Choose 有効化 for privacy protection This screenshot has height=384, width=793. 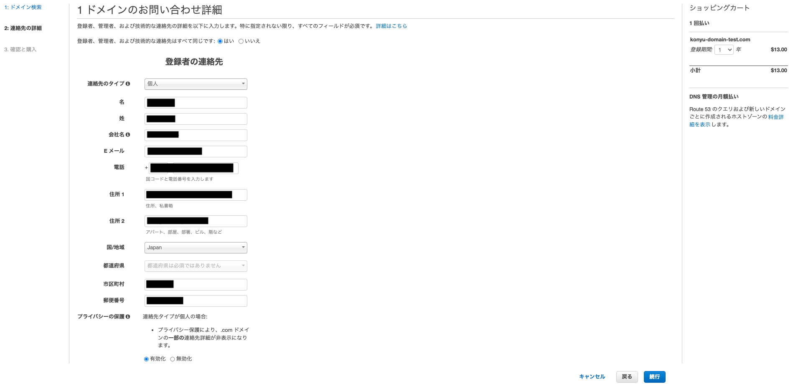pyautogui.click(x=146, y=359)
